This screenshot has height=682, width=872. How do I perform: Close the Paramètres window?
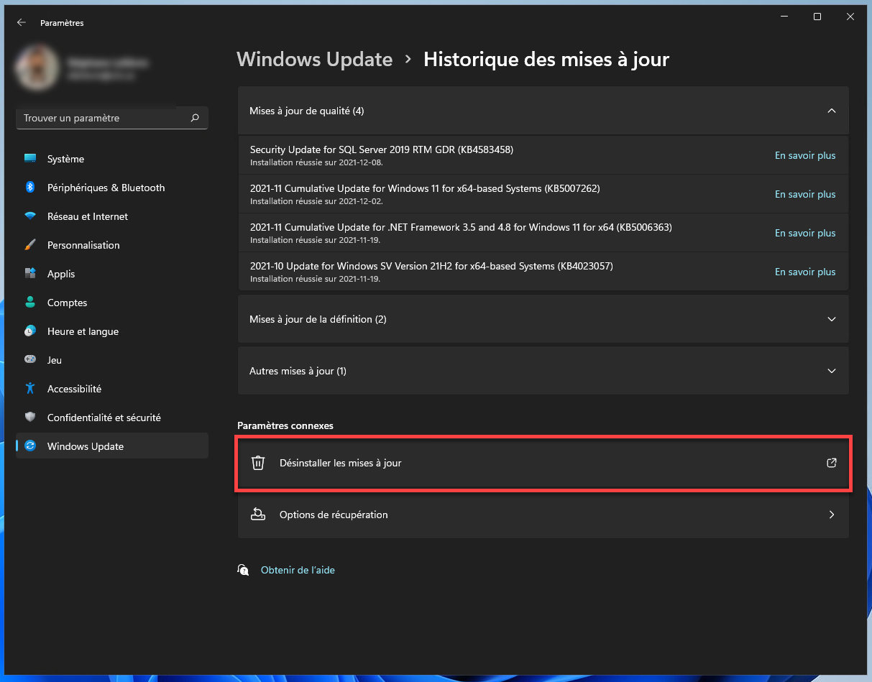click(850, 17)
